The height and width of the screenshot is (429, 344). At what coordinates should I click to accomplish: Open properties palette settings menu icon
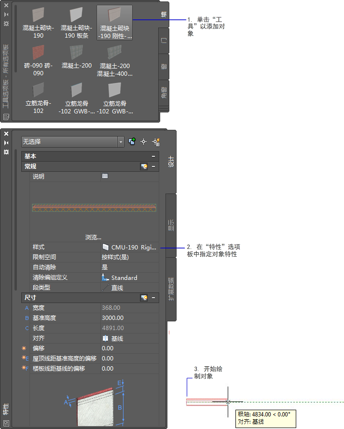(6, 152)
